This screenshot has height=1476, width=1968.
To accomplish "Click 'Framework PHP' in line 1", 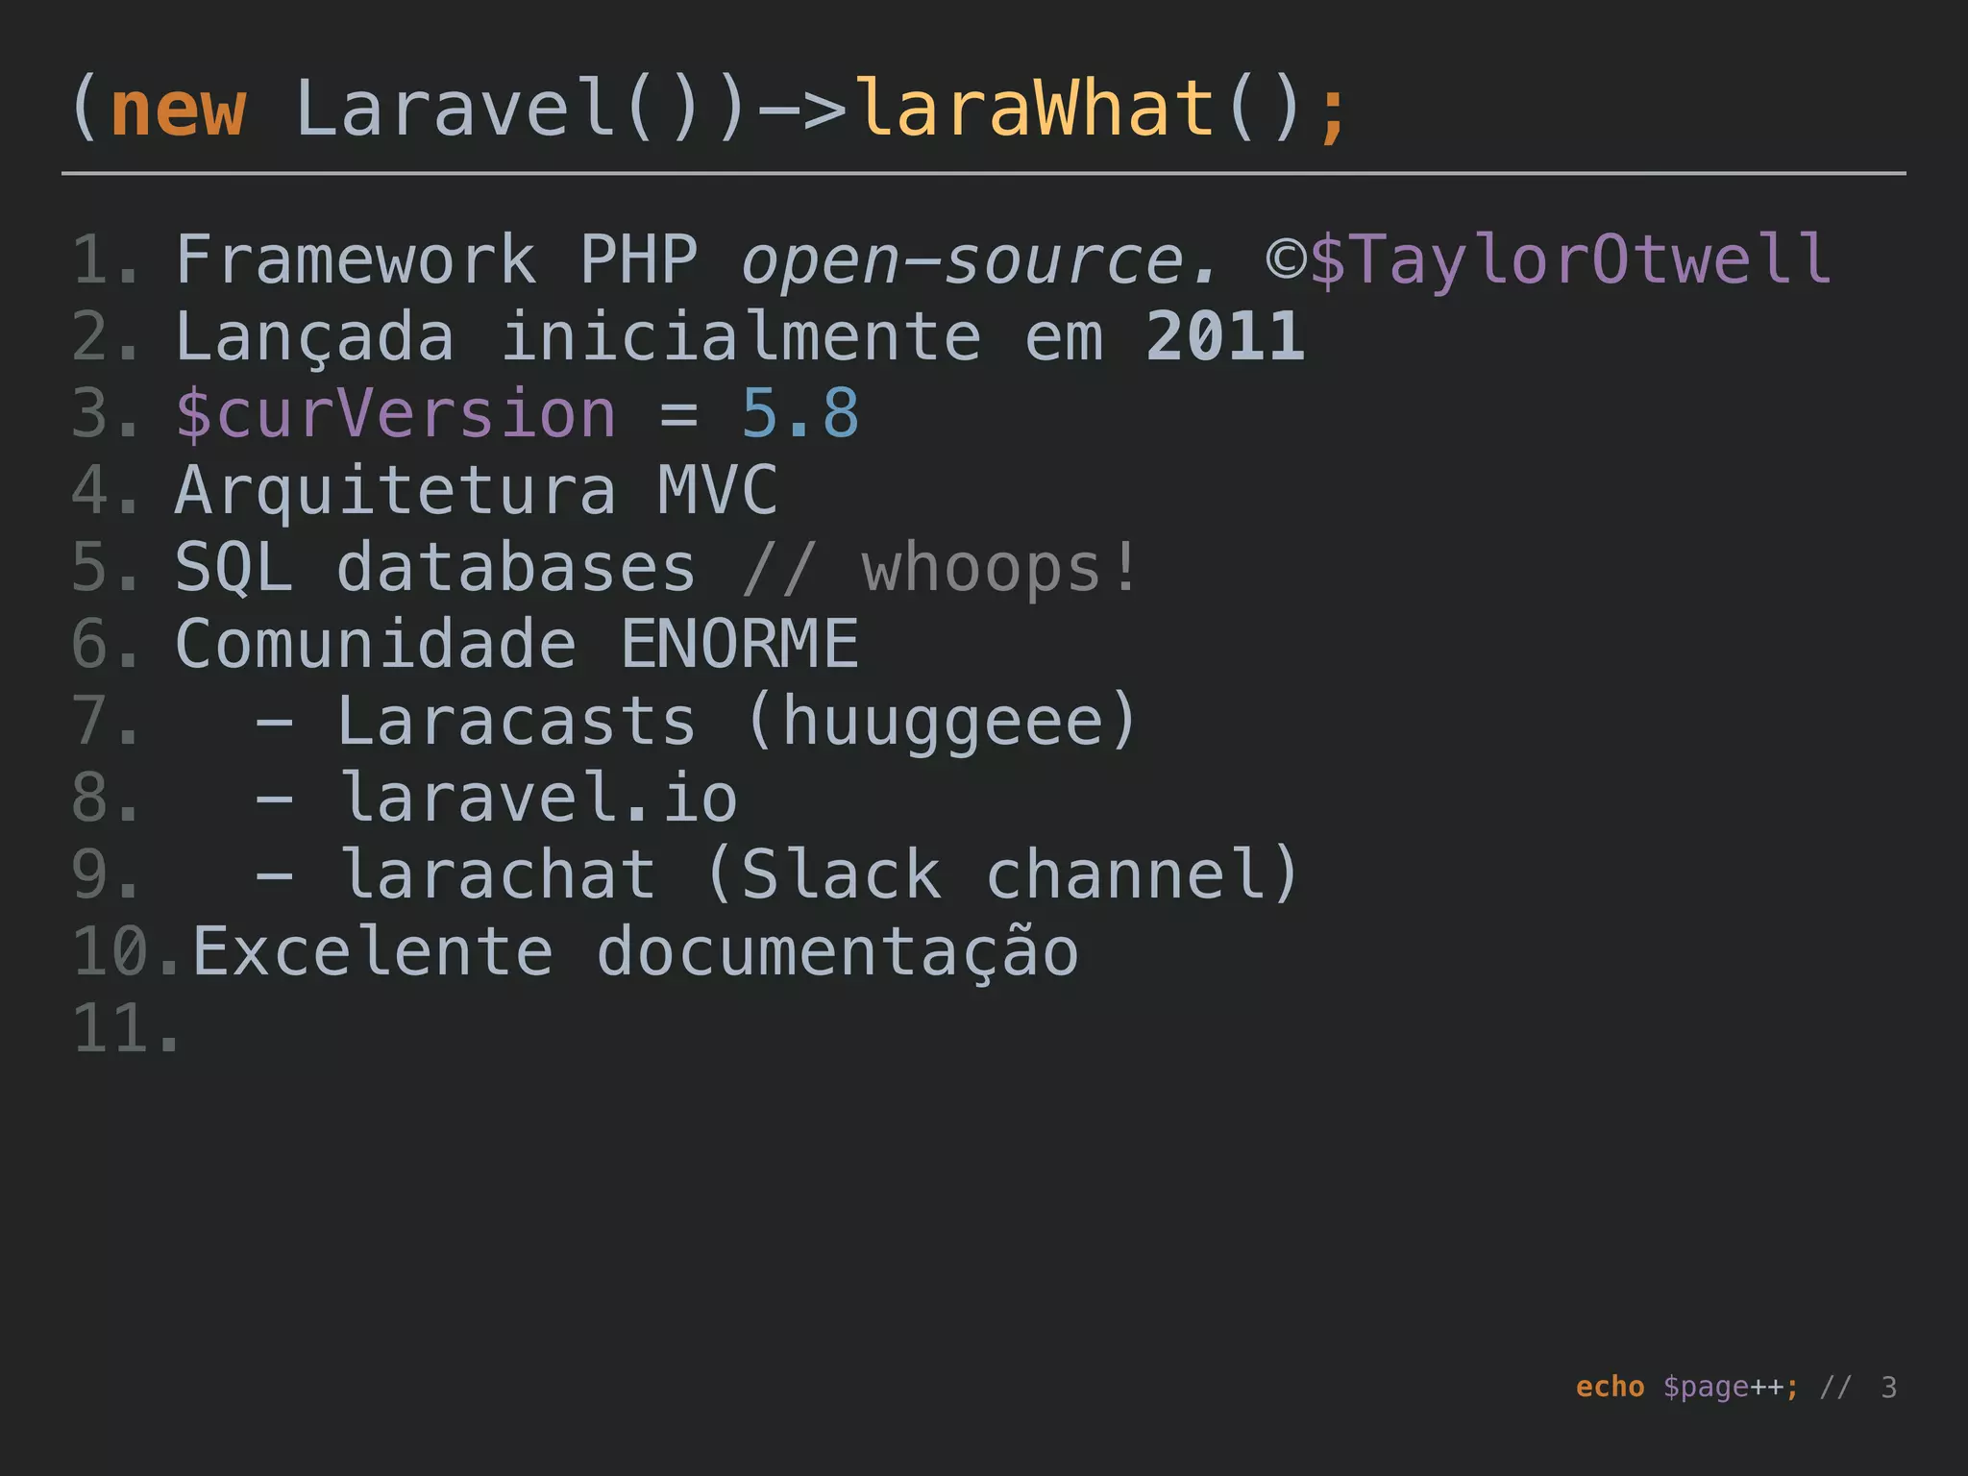I will pos(436,259).
